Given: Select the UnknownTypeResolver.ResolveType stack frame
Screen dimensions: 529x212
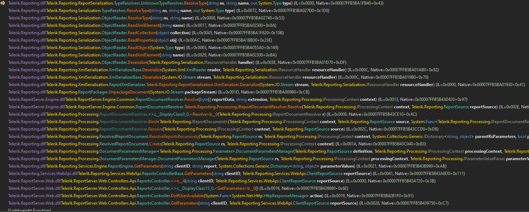Looking at the screenshot, I should tap(142, 3).
